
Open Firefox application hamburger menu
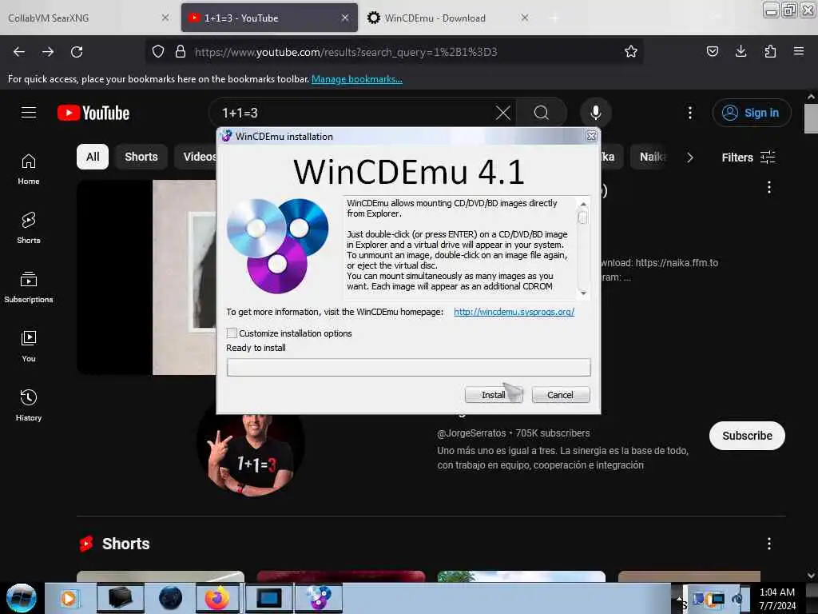tap(799, 51)
